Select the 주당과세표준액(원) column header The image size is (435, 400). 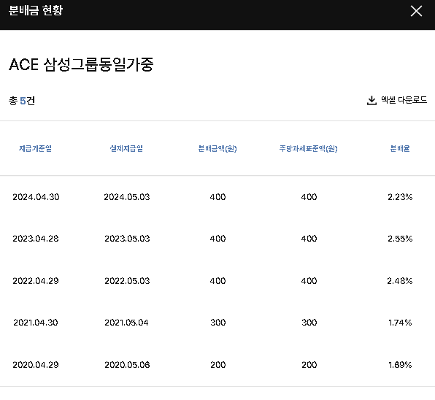point(309,149)
